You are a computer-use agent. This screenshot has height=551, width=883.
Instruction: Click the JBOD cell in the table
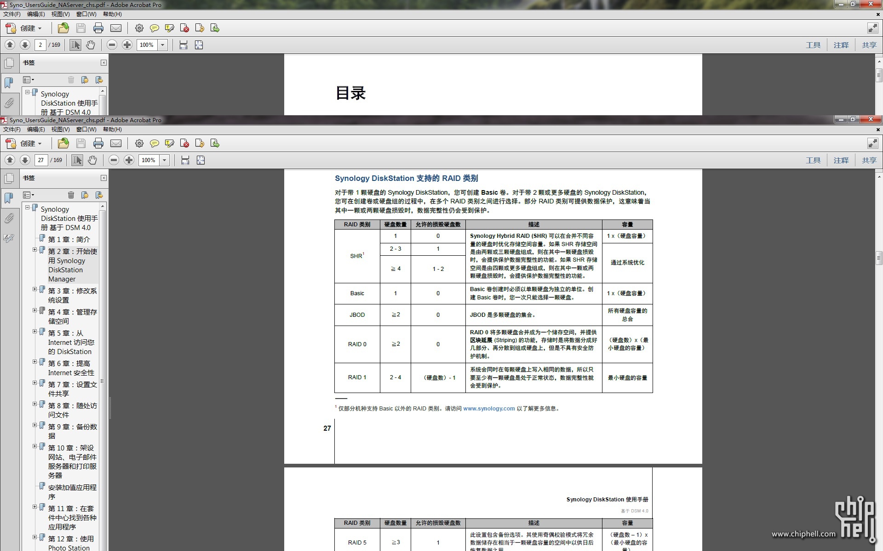[357, 315]
